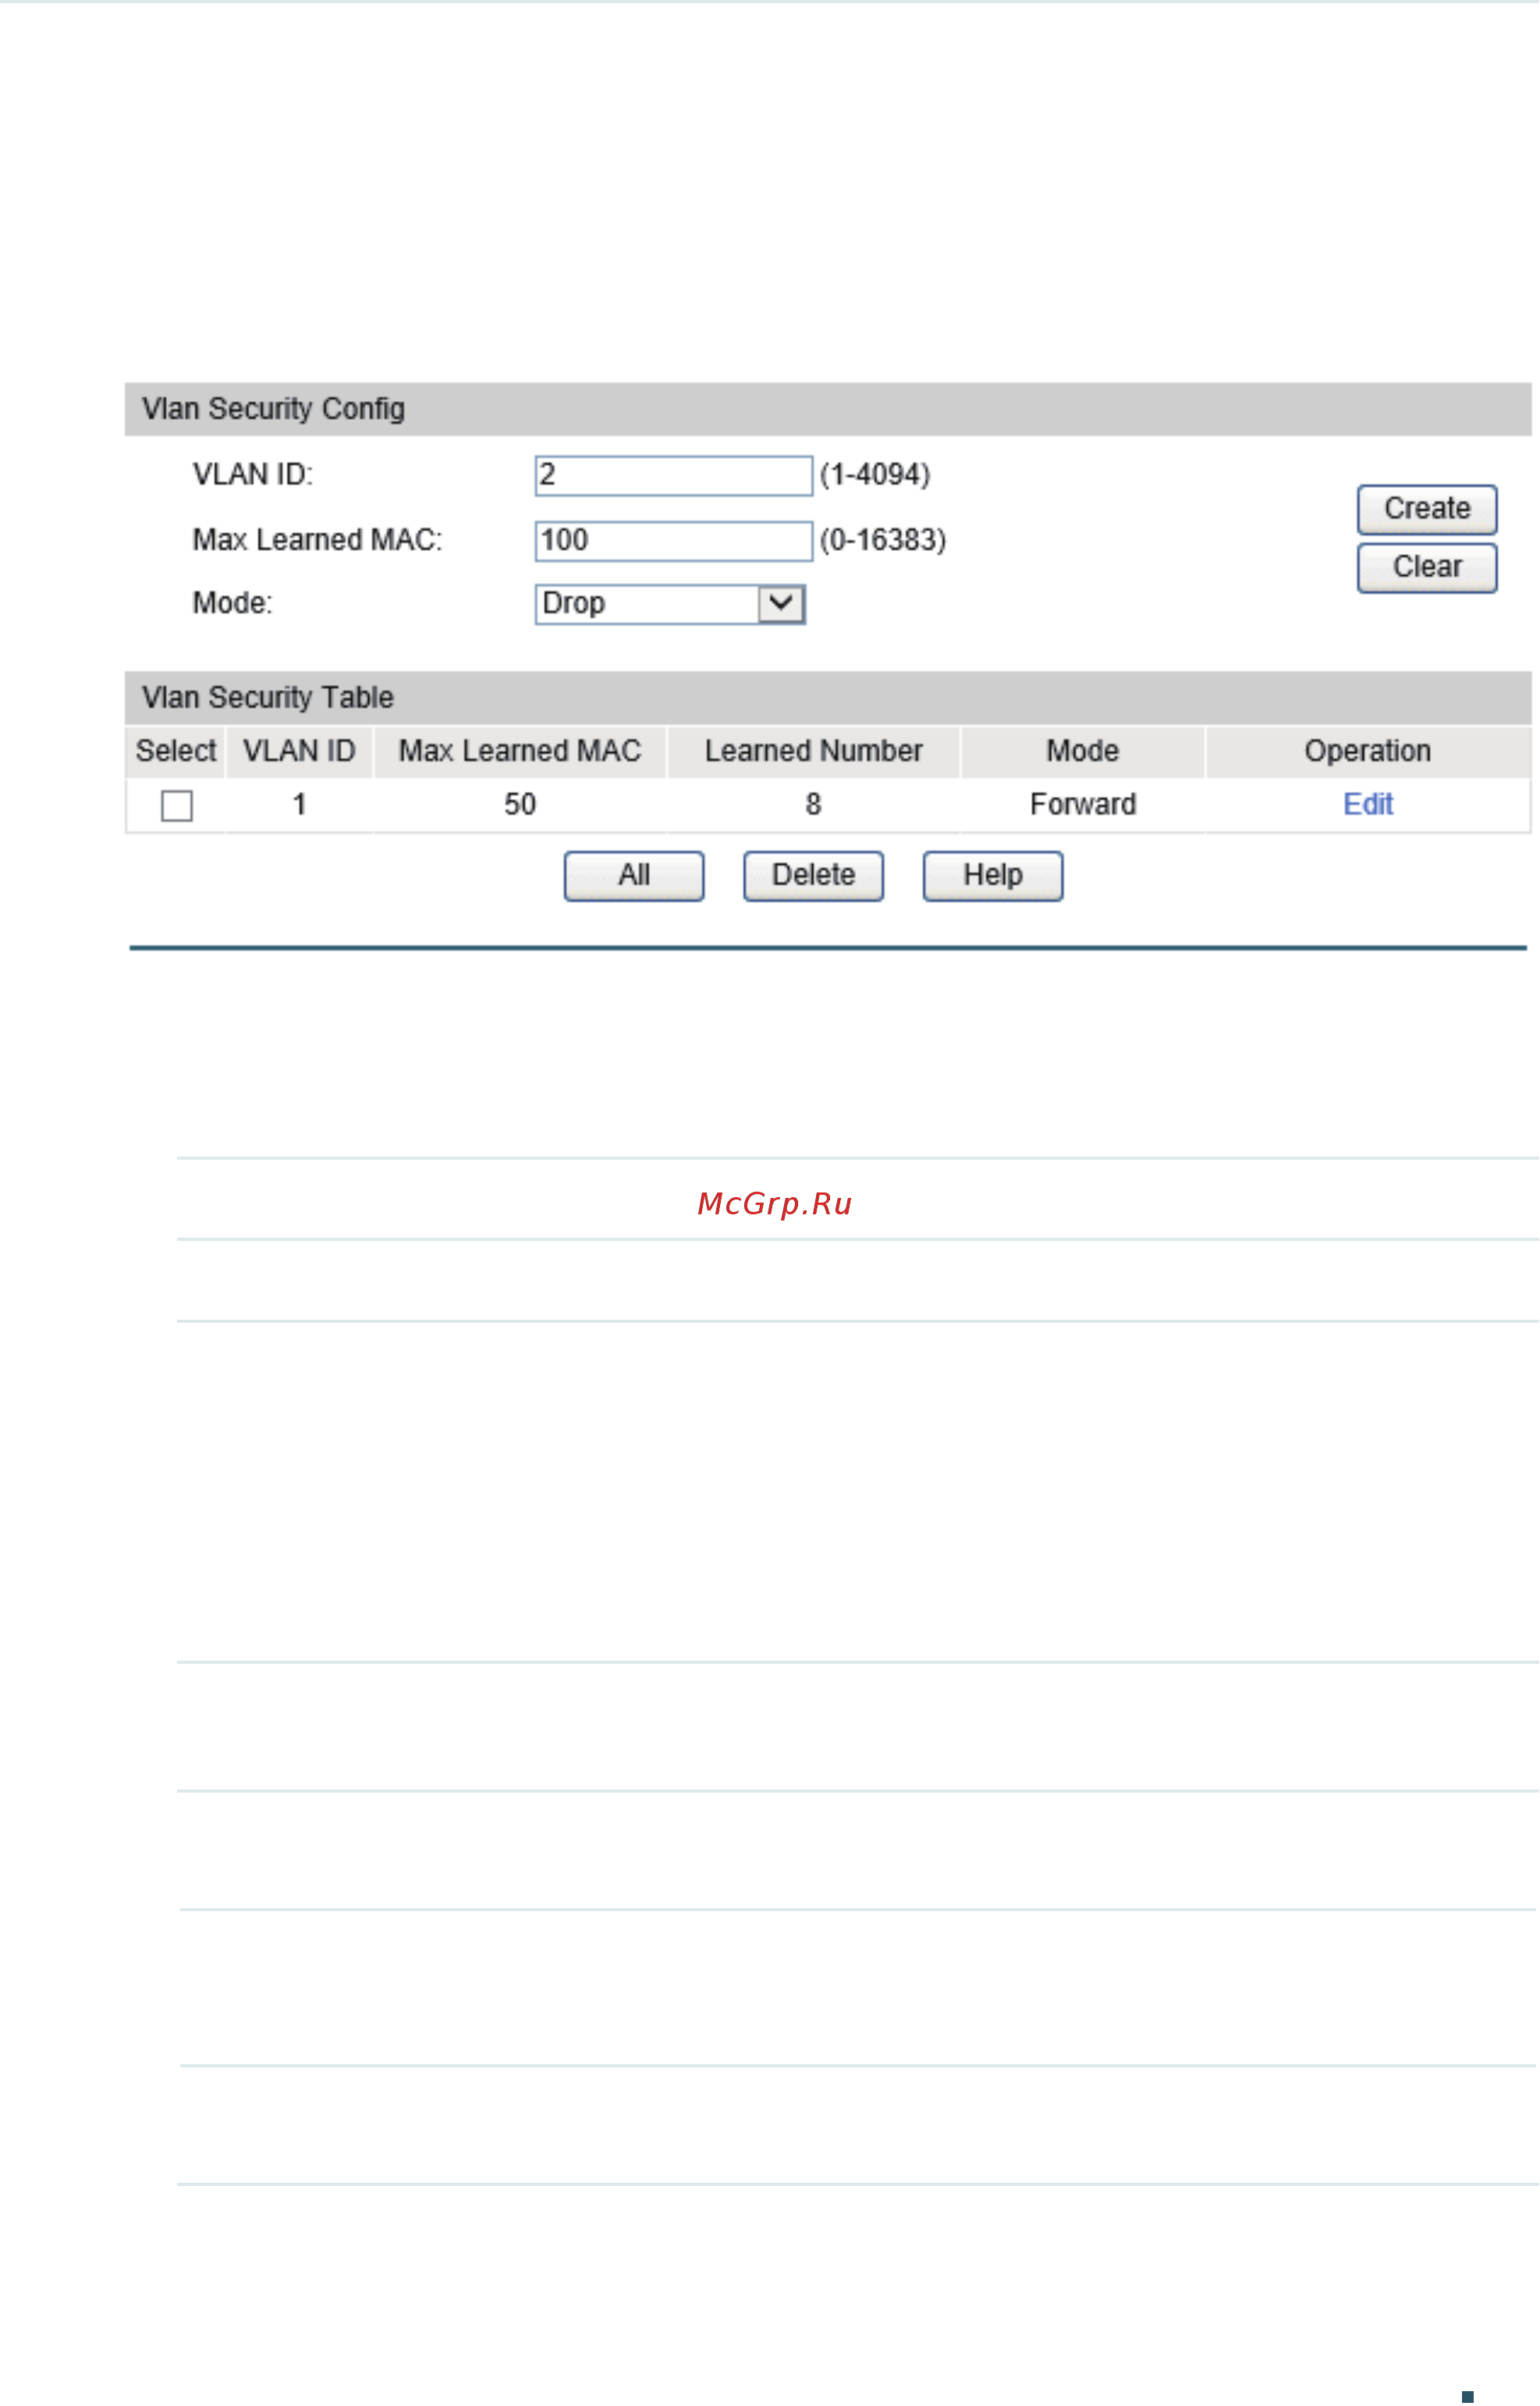Click the Create button
The height and width of the screenshot is (2406, 1540).
pyautogui.click(x=1427, y=509)
